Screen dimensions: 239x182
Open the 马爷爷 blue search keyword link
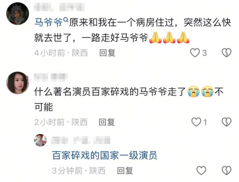tap(48, 23)
